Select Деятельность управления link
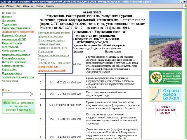187x140 pixels. (18, 32)
